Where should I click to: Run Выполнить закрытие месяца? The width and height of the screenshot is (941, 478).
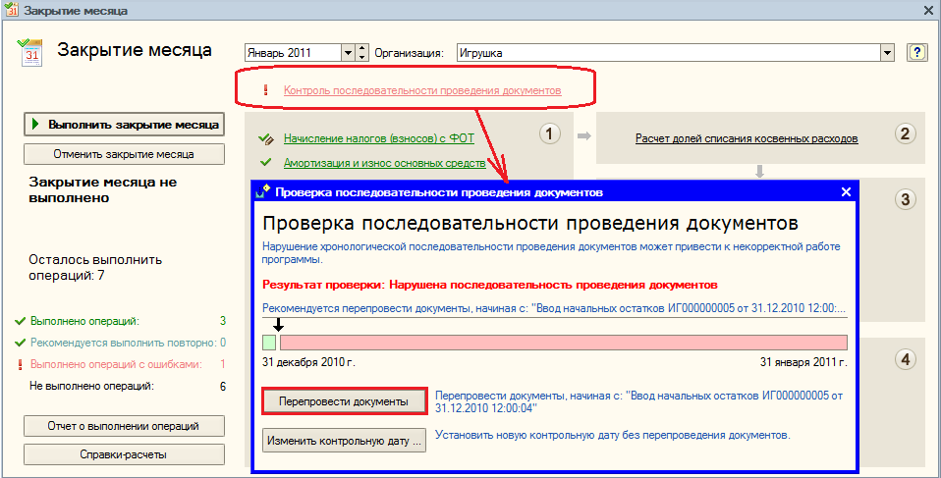(x=124, y=125)
